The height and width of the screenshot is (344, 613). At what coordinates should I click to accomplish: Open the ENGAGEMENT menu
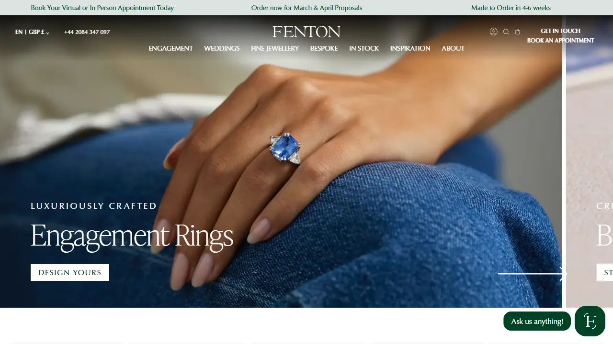[170, 48]
